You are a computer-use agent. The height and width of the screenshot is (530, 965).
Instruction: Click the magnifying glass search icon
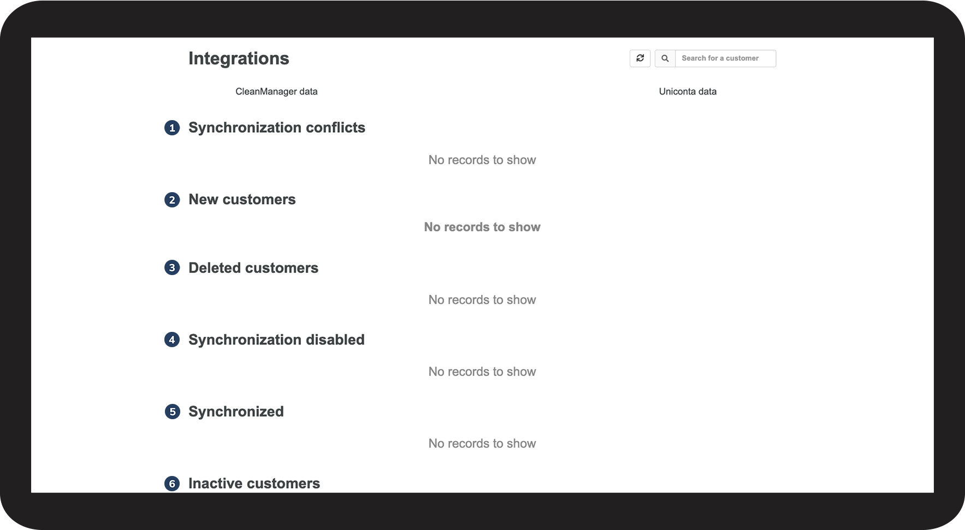(665, 58)
